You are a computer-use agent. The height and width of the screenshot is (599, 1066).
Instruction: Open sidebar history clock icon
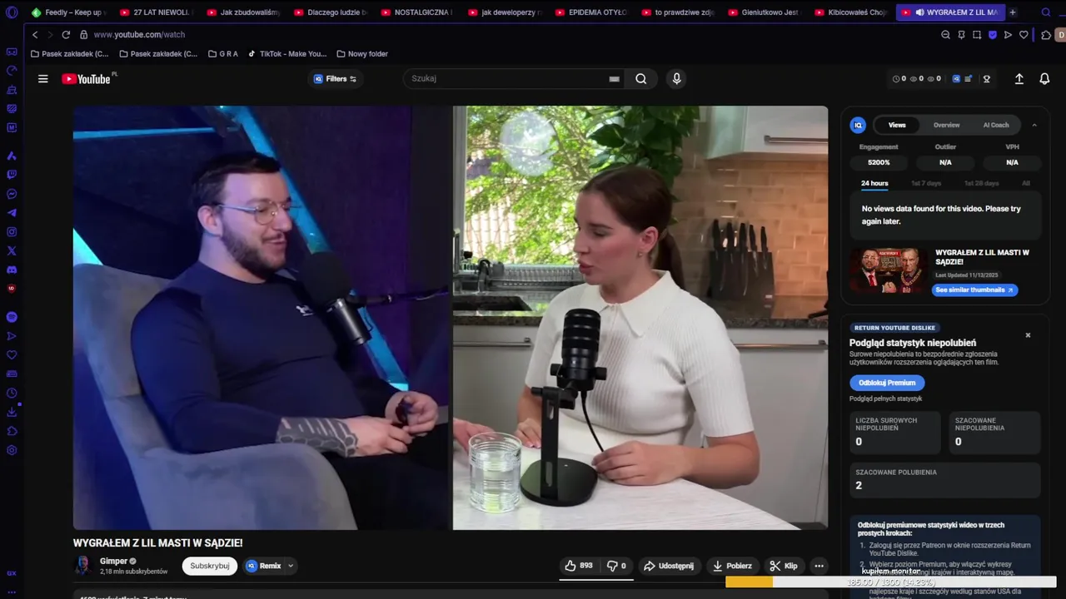coord(12,394)
